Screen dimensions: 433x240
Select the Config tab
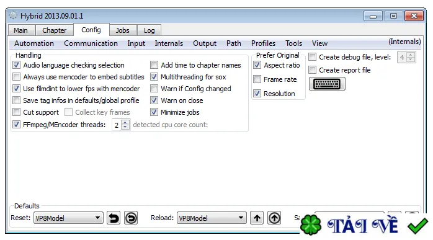(91, 30)
